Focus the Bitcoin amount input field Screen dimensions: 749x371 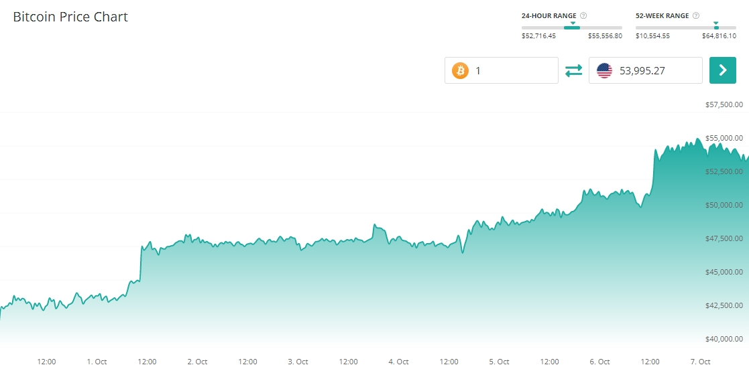coord(513,70)
